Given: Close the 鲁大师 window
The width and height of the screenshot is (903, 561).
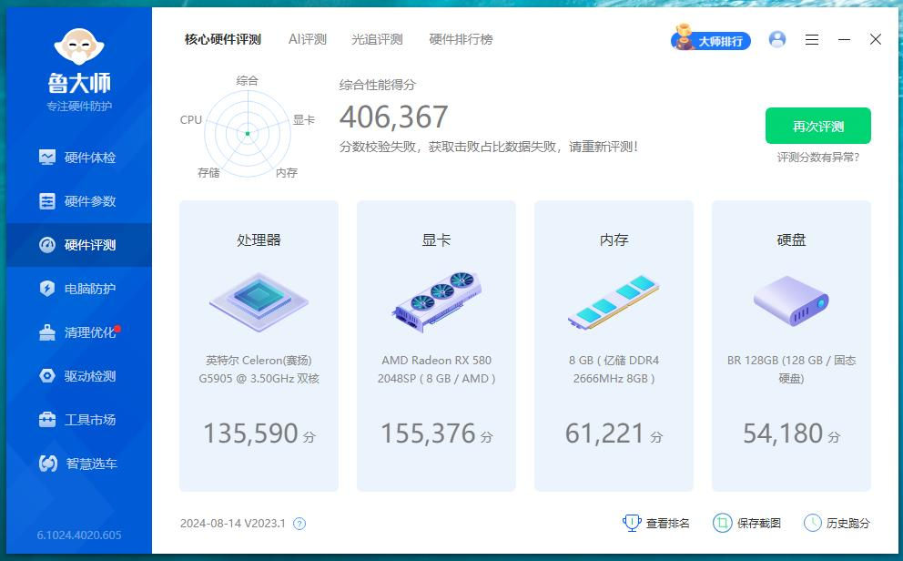Looking at the screenshot, I should [x=876, y=39].
